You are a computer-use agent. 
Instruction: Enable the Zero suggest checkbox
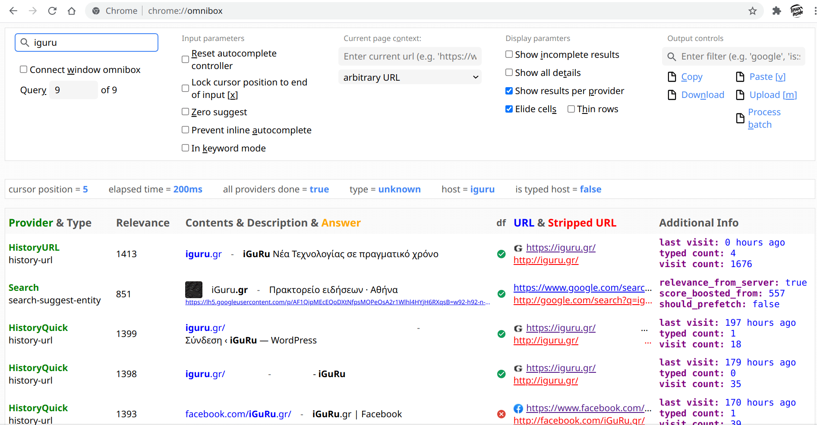[186, 112]
